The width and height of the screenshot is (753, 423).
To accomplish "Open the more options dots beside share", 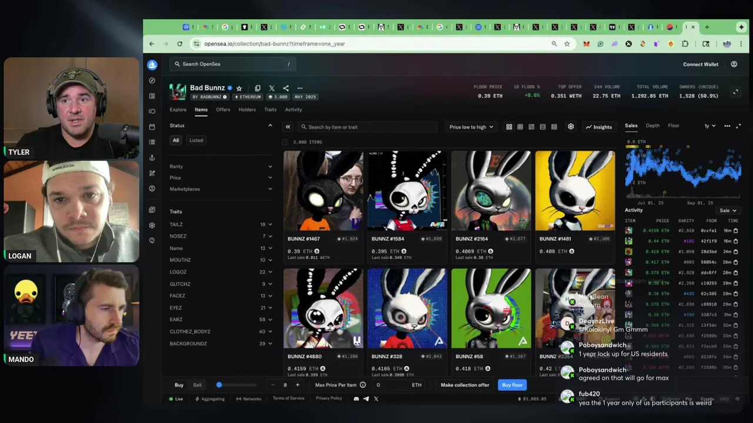I will 300,88.
